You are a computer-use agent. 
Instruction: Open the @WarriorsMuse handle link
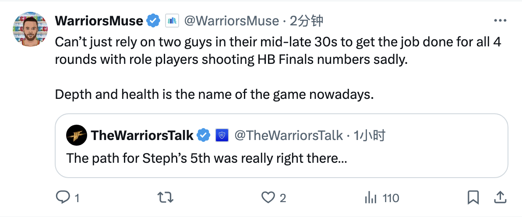point(231,21)
